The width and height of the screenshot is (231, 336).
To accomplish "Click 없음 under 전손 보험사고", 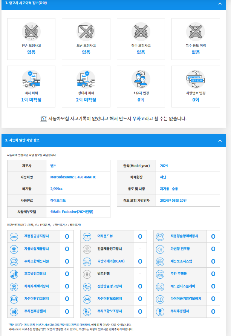I will click(x=31, y=52).
